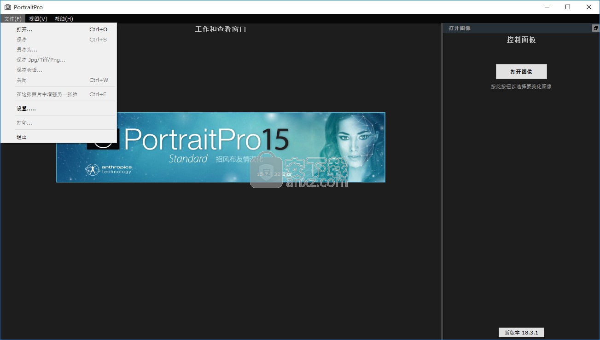The width and height of the screenshot is (600, 340).
Task: Click the 打印... menu entry
Action: tap(58, 123)
